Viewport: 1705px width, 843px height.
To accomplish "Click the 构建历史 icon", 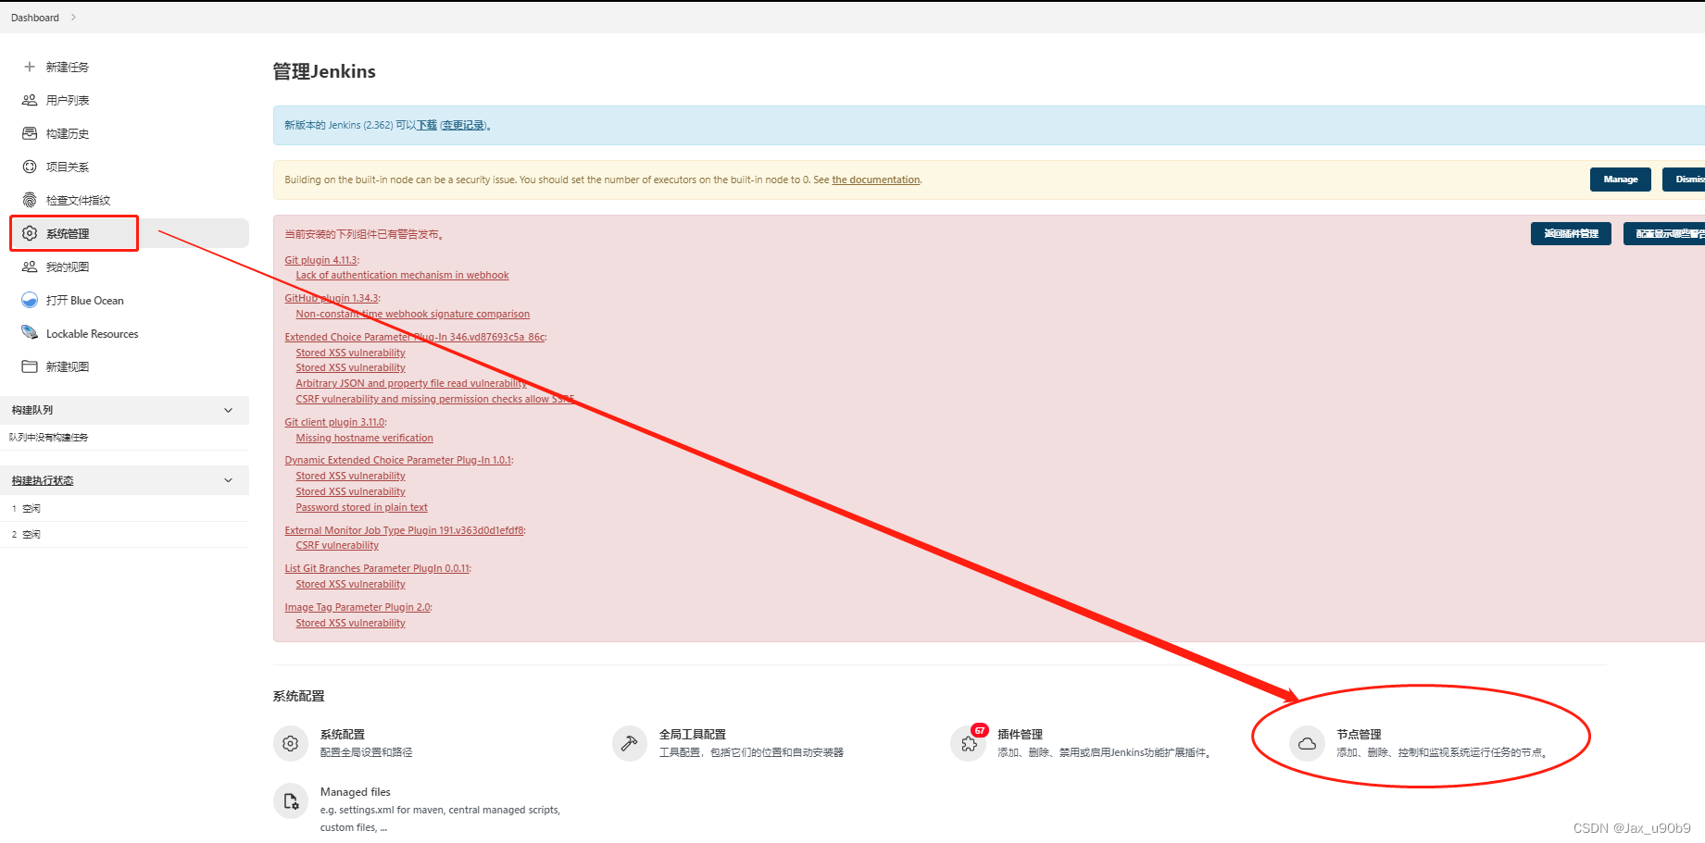I will tap(30, 133).
